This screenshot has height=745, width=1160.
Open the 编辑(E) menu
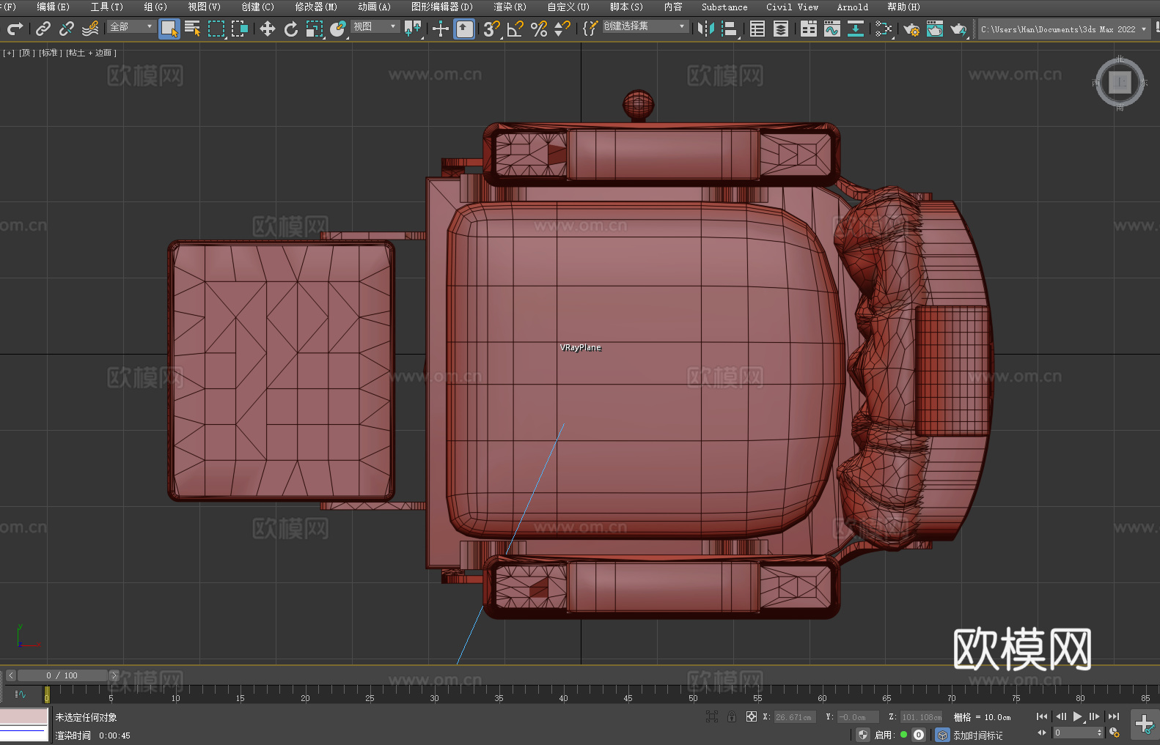tap(53, 7)
